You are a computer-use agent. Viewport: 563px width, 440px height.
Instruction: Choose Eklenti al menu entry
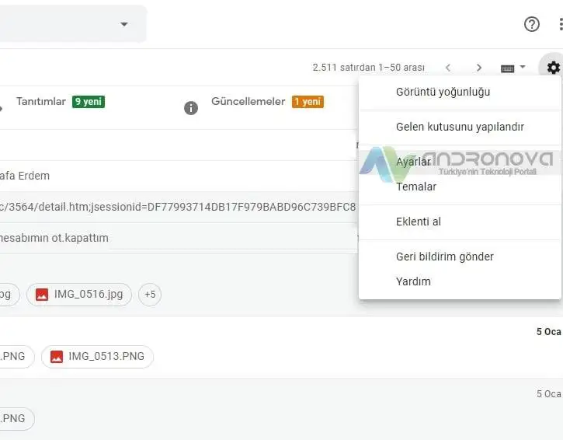(x=460, y=222)
